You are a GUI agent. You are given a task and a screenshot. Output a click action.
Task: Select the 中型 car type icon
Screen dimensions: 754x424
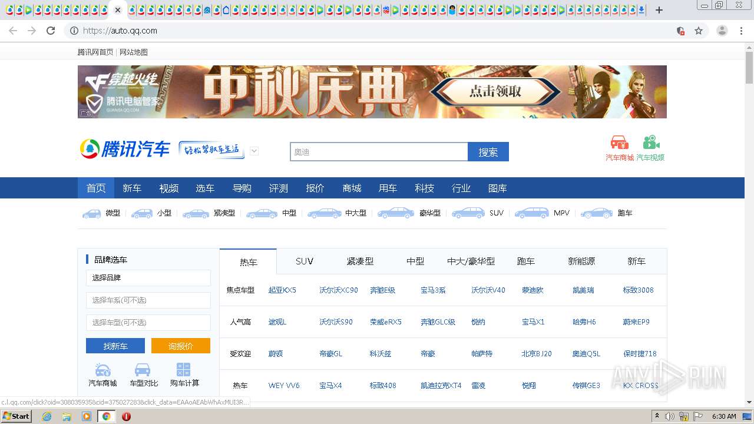(262, 213)
